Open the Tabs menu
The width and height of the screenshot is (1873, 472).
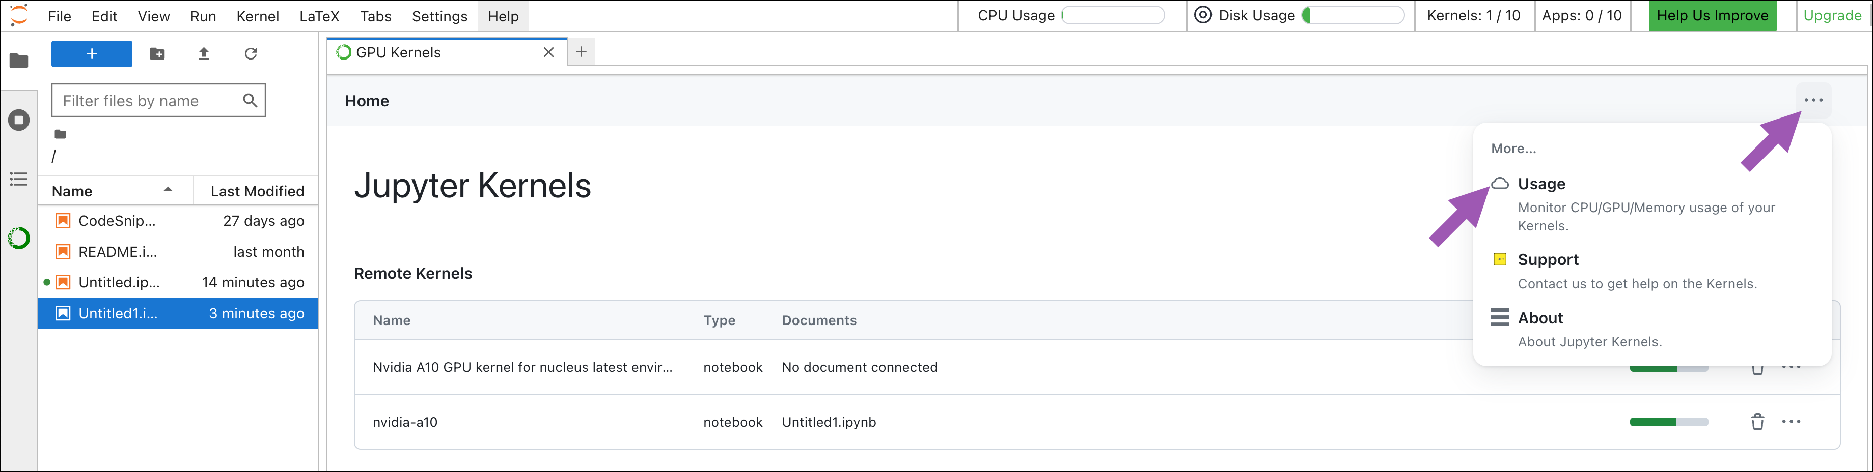(x=375, y=16)
